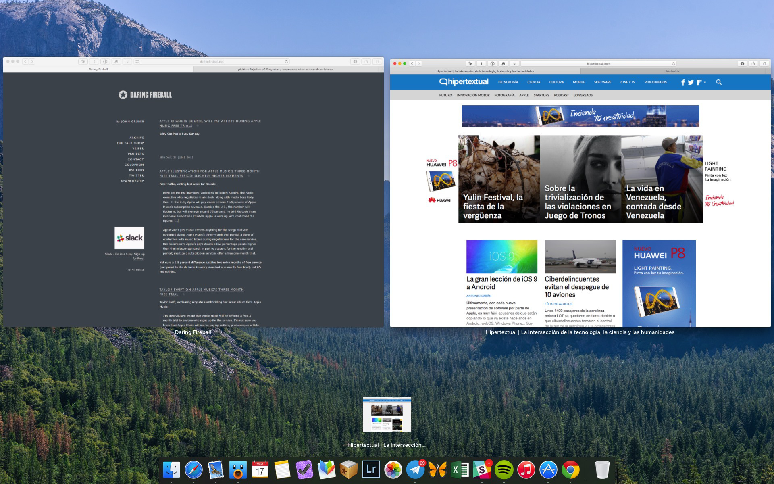Open Telegram with 29 badge

coord(415,470)
